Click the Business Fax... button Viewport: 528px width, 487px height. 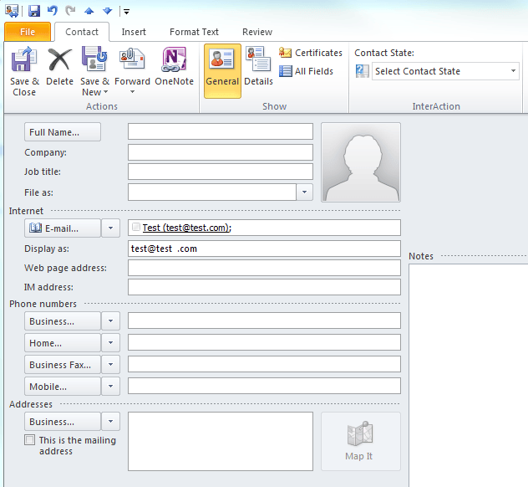point(63,365)
